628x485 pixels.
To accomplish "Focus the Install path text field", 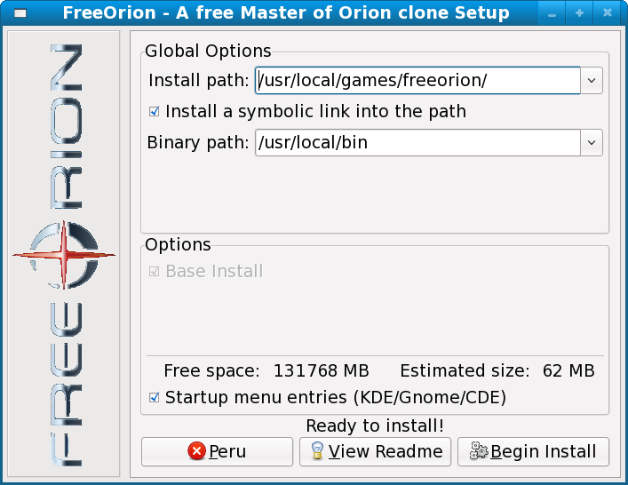I will (417, 81).
